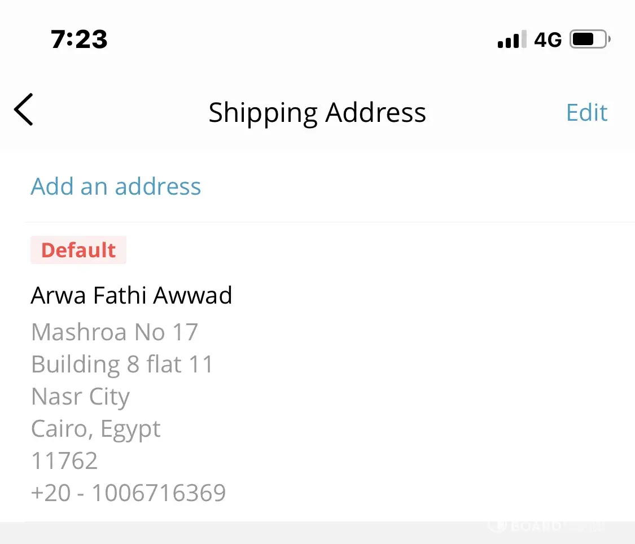This screenshot has width=635, height=544.
Task: Tap the postal code 11762
Action: (x=64, y=461)
